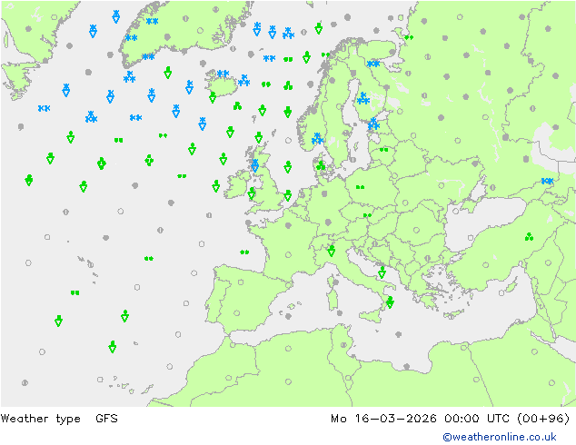The width and height of the screenshot is (576, 445).
Task: Click the snow symbol over Estonia
Action: (x=373, y=124)
